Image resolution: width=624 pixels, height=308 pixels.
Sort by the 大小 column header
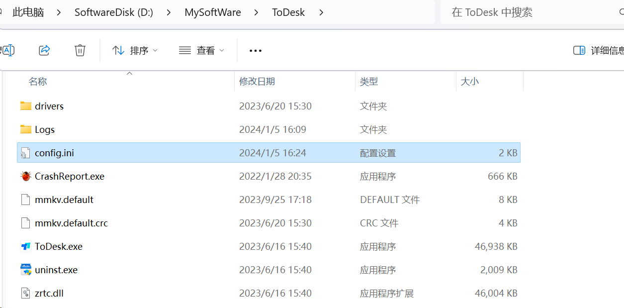(x=470, y=81)
